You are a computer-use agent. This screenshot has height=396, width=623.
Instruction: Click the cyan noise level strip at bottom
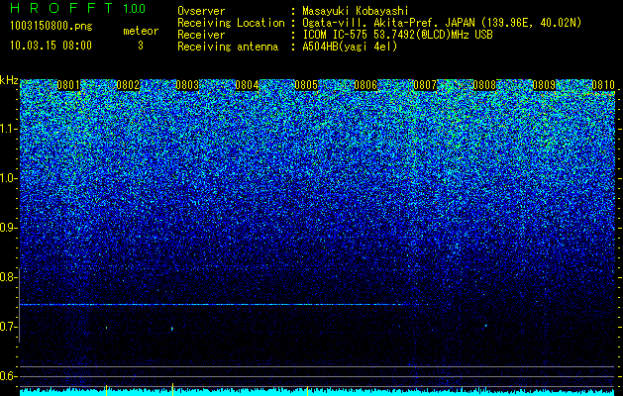point(317,393)
